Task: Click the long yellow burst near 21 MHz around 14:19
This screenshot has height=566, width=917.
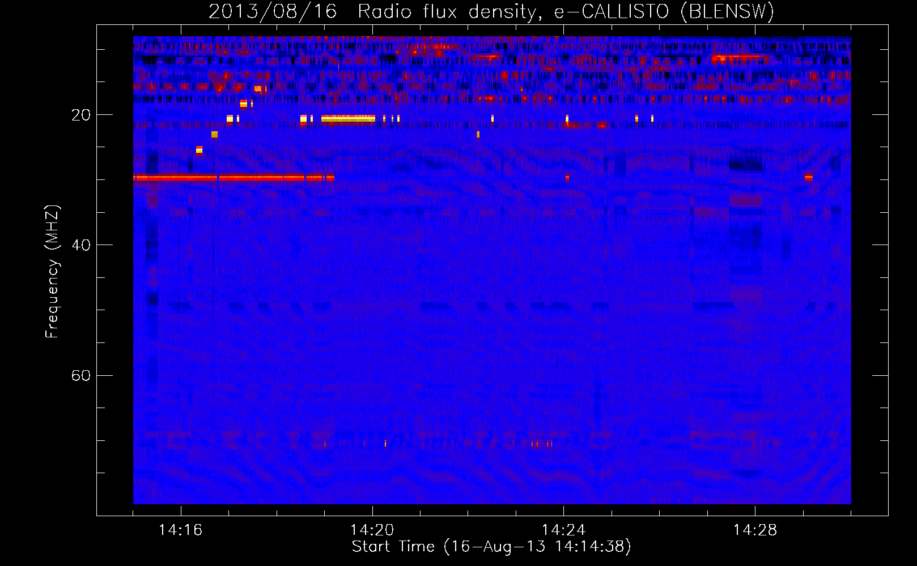Action: (348, 119)
